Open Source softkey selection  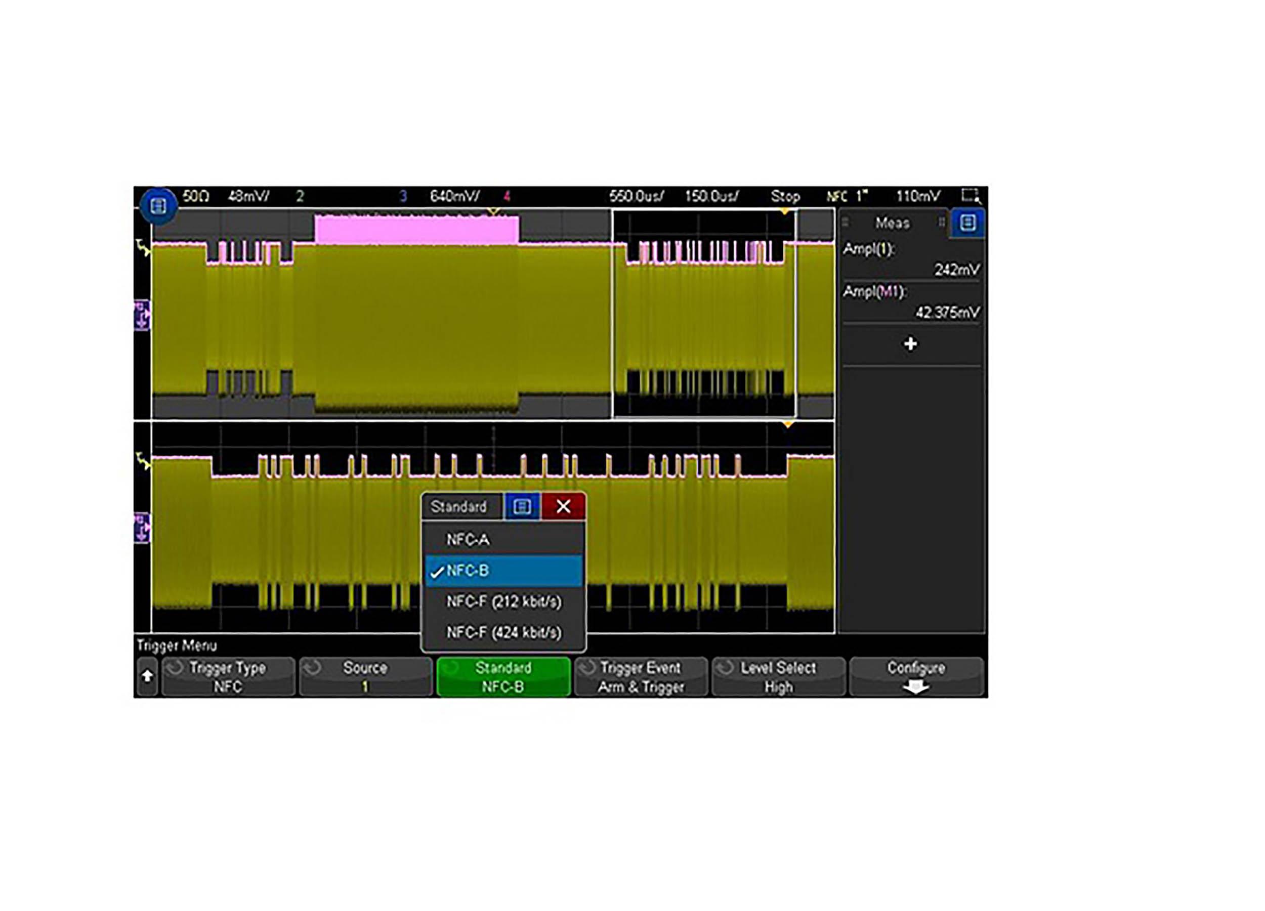point(365,676)
